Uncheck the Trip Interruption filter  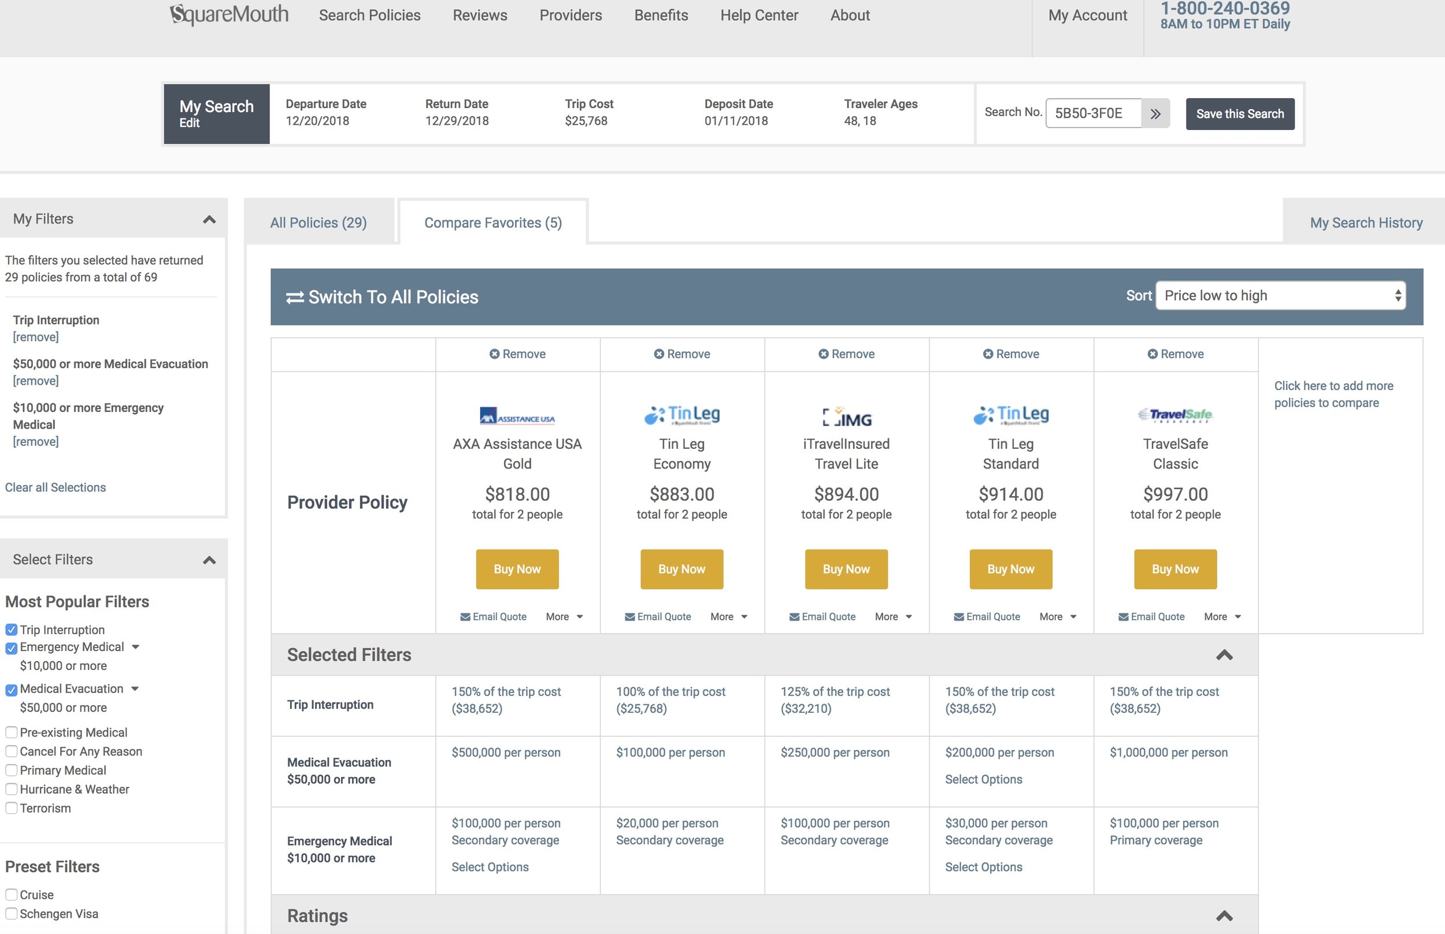(11, 630)
